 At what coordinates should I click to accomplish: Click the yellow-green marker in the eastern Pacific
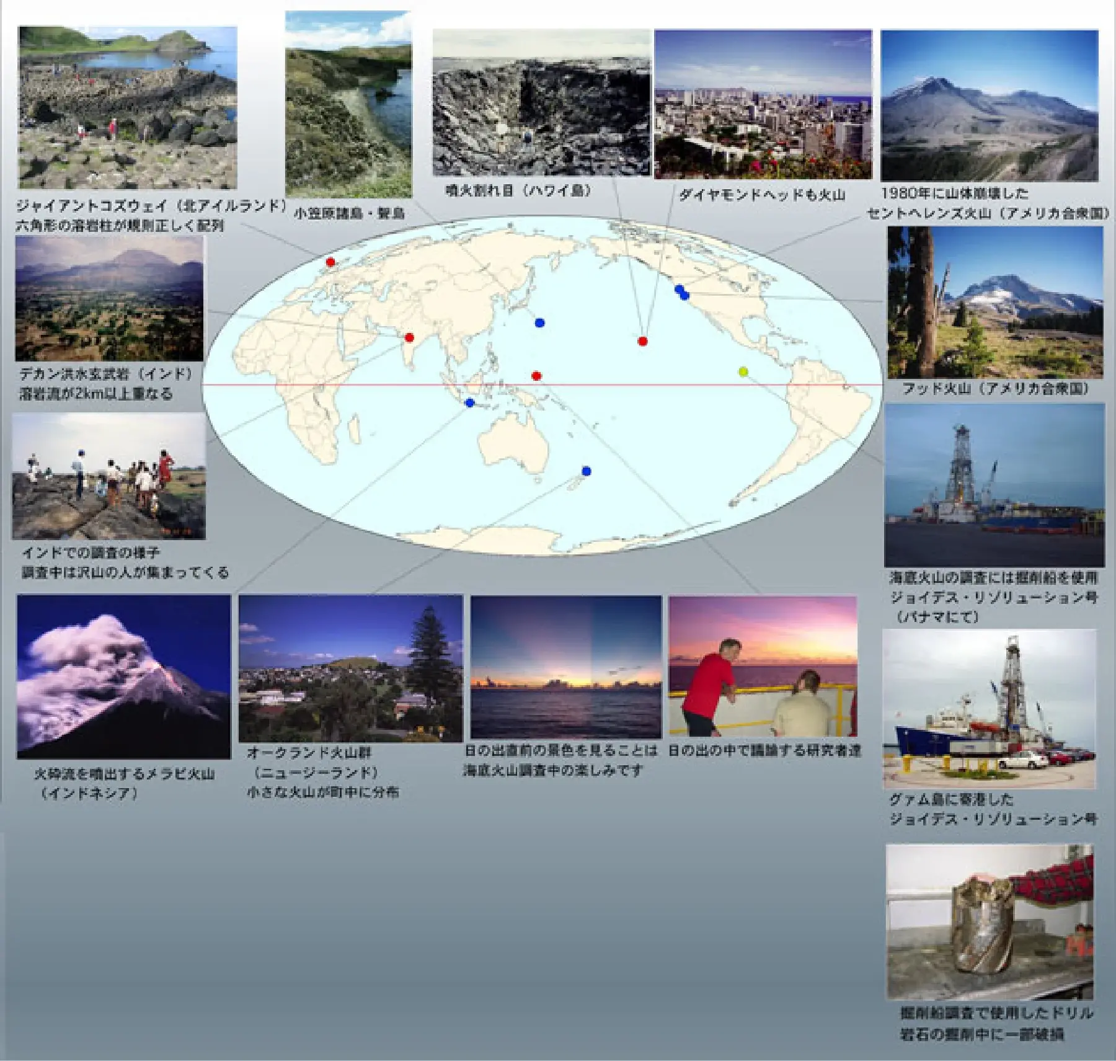[x=742, y=372]
